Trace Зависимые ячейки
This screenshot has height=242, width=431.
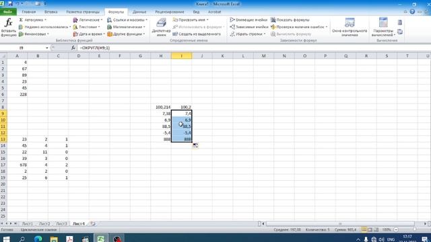pyautogui.click(x=248, y=27)
